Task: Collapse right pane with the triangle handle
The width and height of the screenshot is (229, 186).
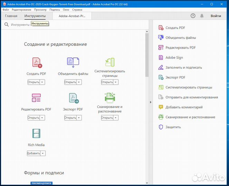Action: (151, 102)
